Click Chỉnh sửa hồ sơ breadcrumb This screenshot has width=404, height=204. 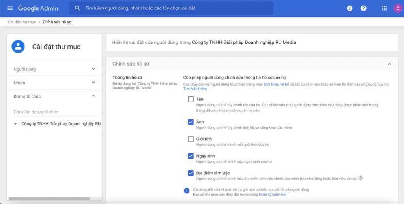click(x=57, y=22)
